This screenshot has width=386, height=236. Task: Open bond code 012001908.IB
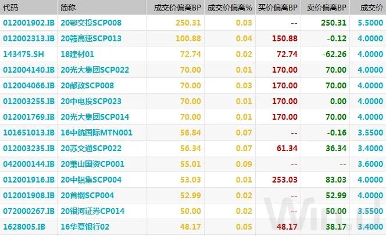28,195
